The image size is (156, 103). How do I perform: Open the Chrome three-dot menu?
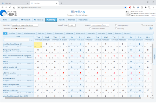153,8
